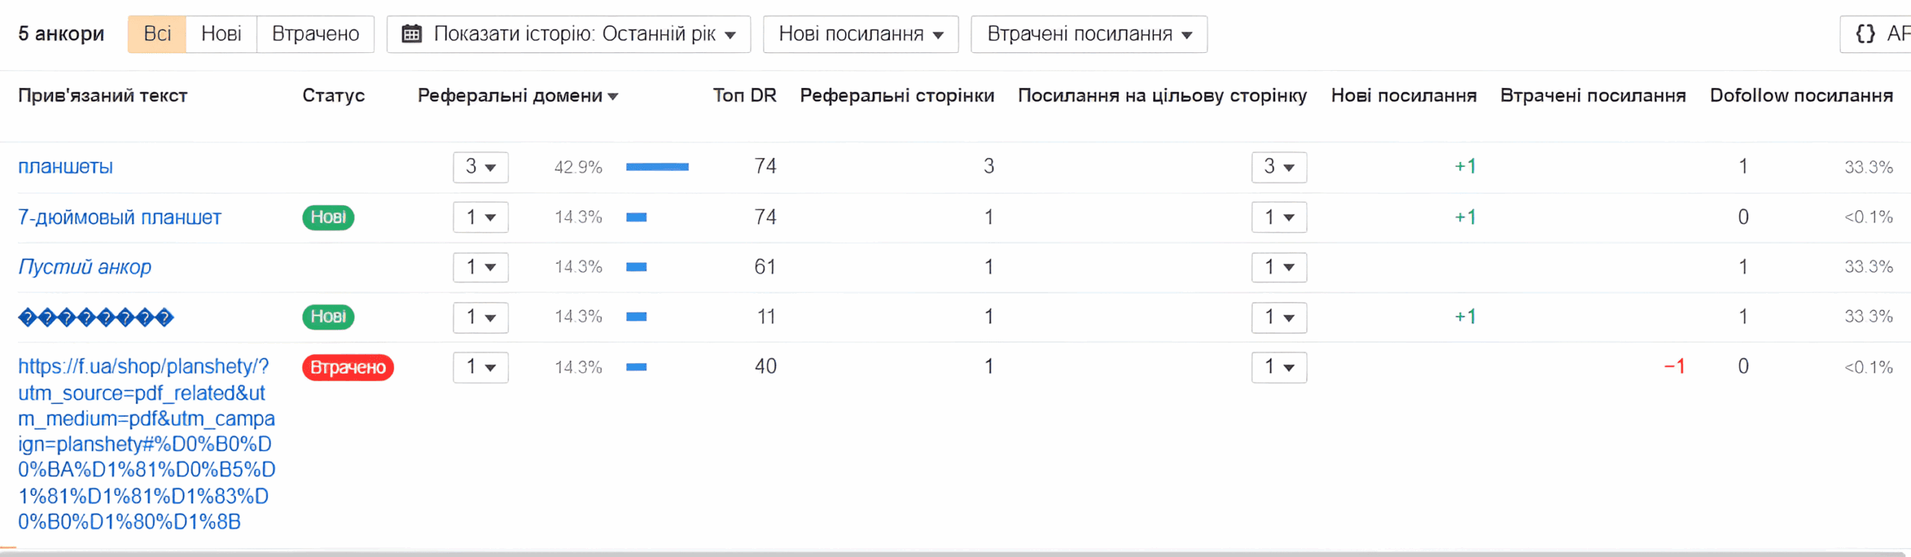Open the https://f.ua/shop/planshety anchor link
The height and width of the screenshot is (557, 1911).
[x=146, y=444]
